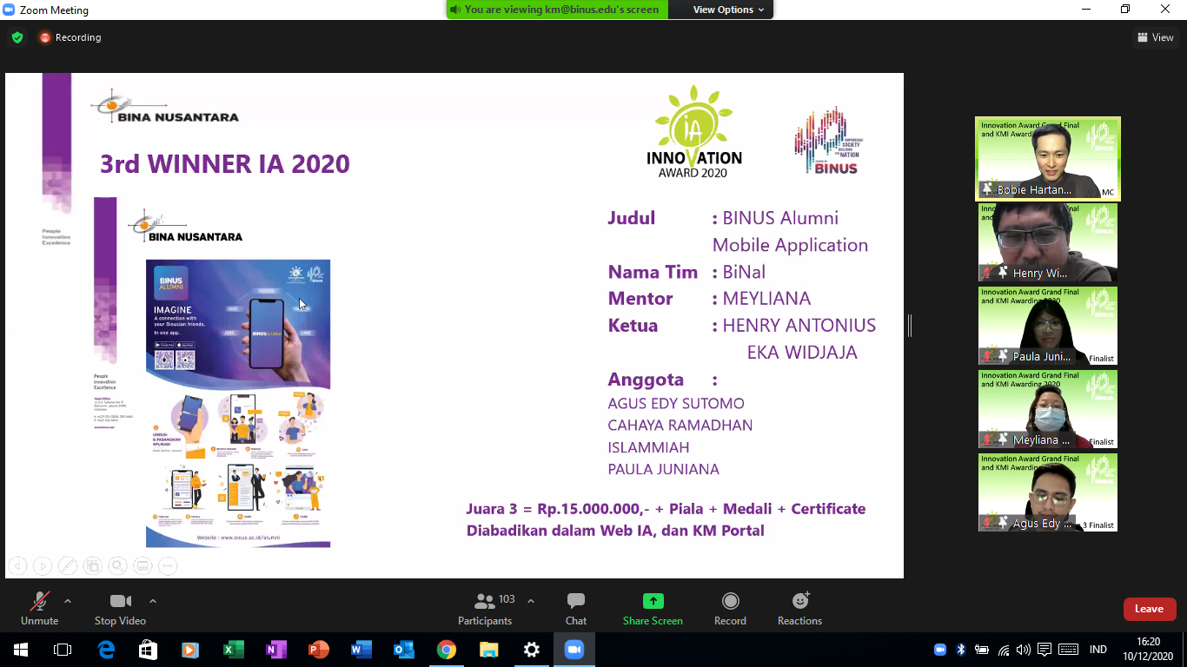Image resolution: width=1187 pixels, height=667 pixels.
Task: Click the Innovation Award 2020 logo
Action: click(694, 131)
